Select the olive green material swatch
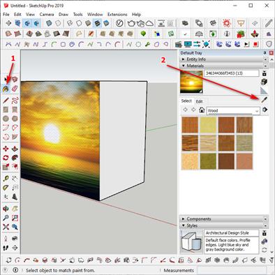The height and width of the screenshot is (275, 275). point(208,161)
